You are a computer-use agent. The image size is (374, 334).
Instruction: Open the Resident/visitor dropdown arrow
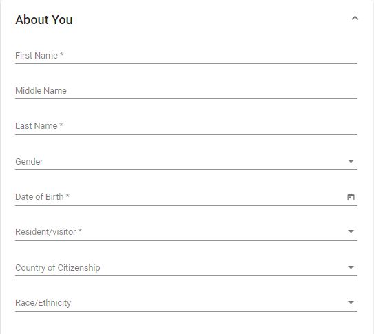(x=351, y=231)
